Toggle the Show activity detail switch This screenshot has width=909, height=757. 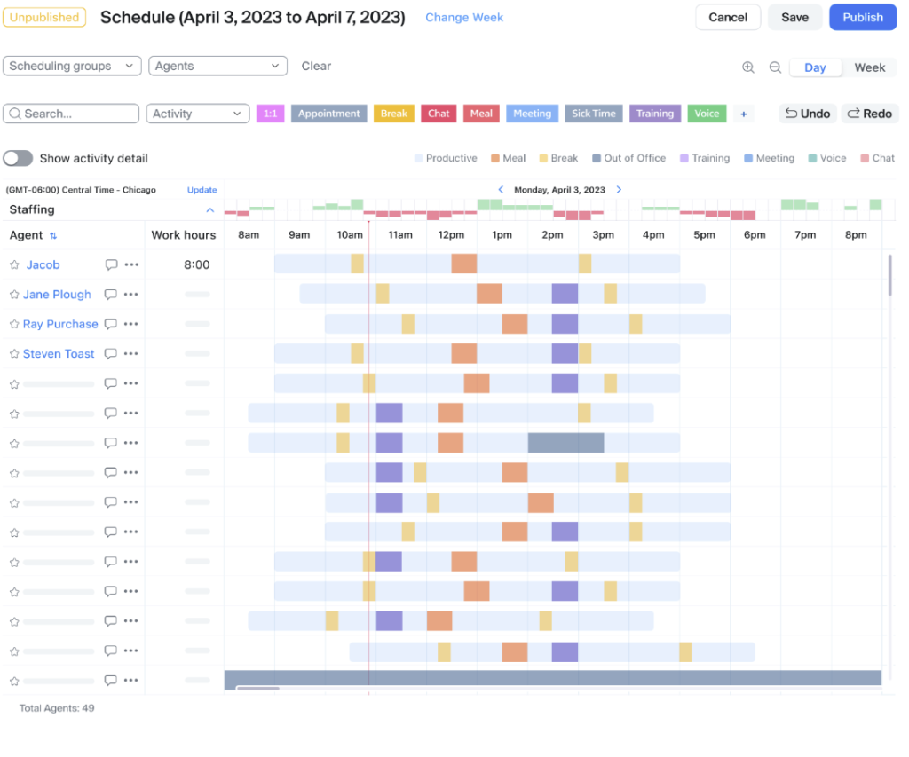click(19, 158)
